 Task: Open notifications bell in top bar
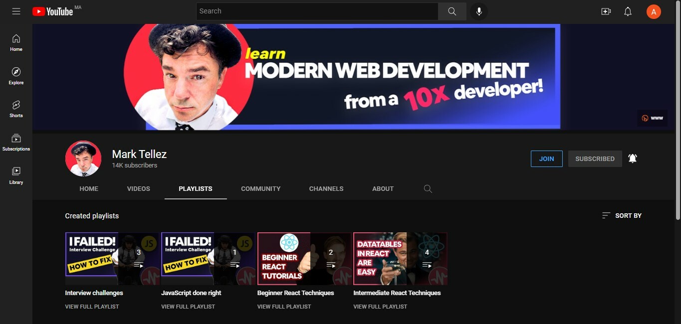(x=628, y=11)
